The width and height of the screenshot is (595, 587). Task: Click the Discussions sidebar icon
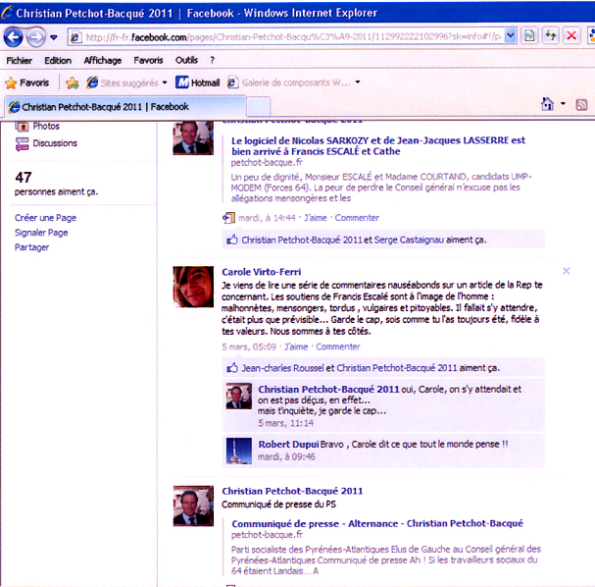tap(22, 144)
